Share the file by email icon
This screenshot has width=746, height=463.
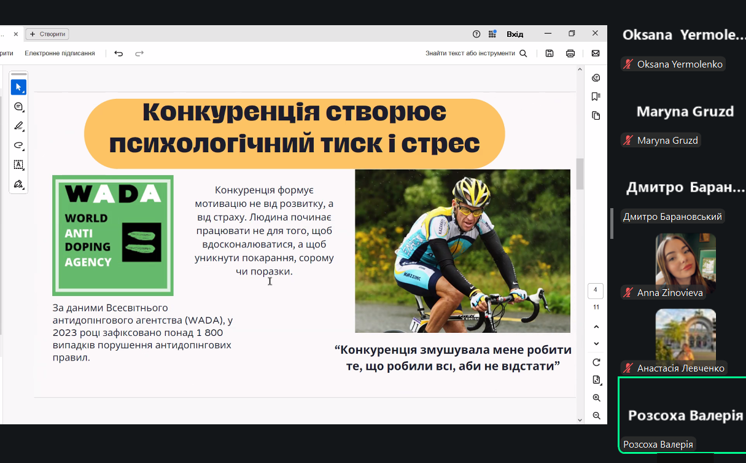pos(595,53)
